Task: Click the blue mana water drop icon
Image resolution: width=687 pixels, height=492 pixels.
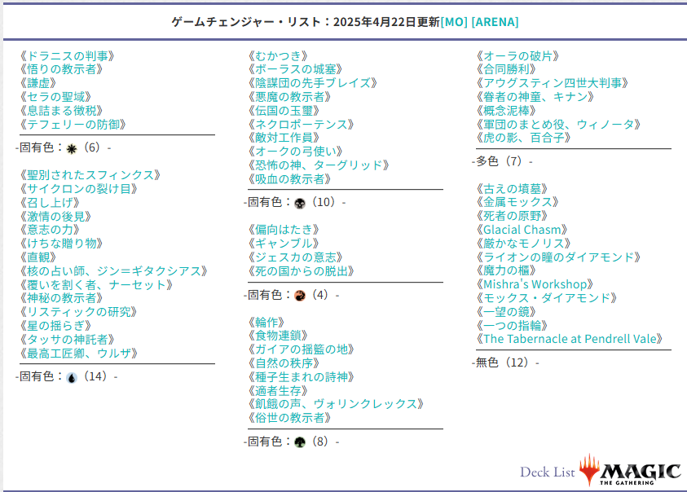Action: click(x=72, y=378)
